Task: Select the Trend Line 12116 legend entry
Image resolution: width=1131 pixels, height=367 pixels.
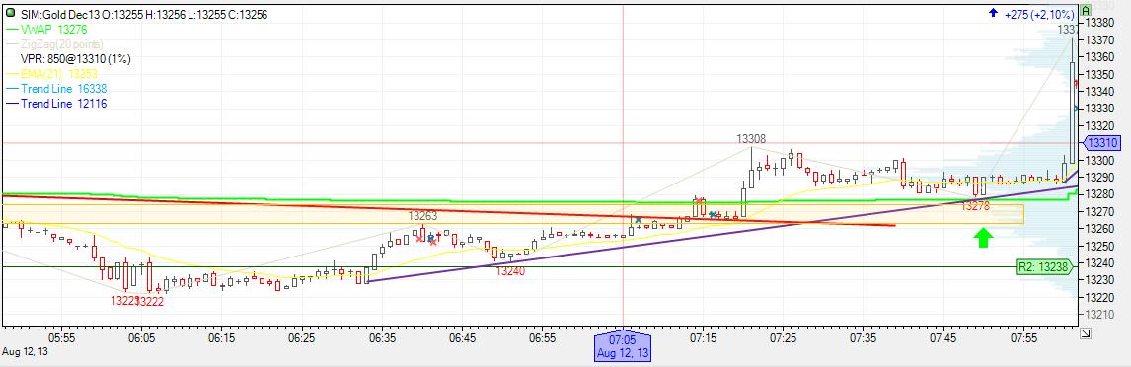Action: click(56, 104)
